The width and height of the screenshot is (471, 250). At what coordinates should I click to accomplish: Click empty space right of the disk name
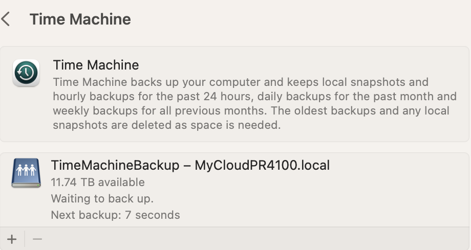click(399, 165)
